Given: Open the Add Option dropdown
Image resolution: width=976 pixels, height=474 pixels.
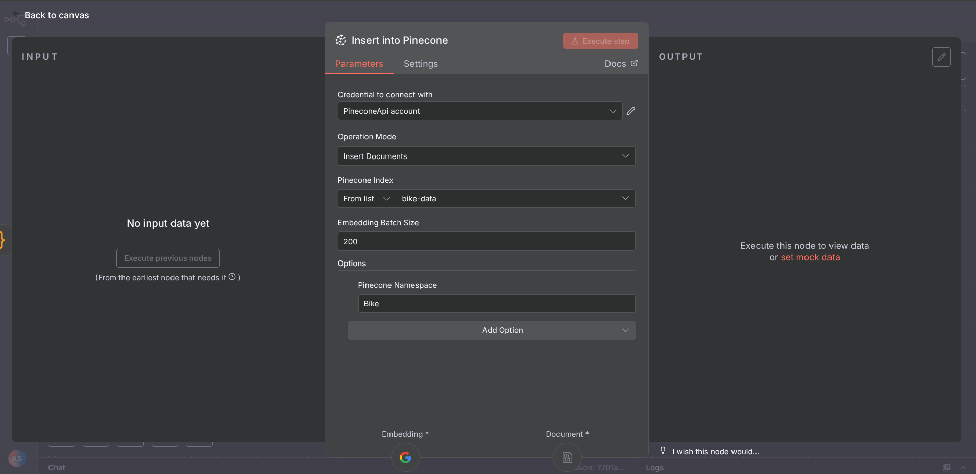Looking at the screenshot, I should 492,330.
